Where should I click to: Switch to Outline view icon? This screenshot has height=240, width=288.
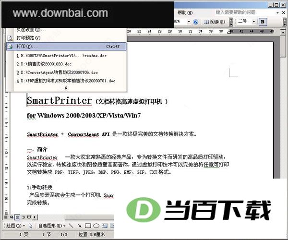23,217
